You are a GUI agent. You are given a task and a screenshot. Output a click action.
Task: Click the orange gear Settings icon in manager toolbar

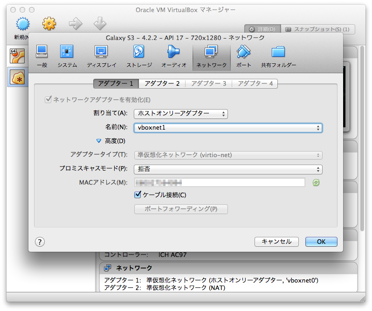point(49,23)
